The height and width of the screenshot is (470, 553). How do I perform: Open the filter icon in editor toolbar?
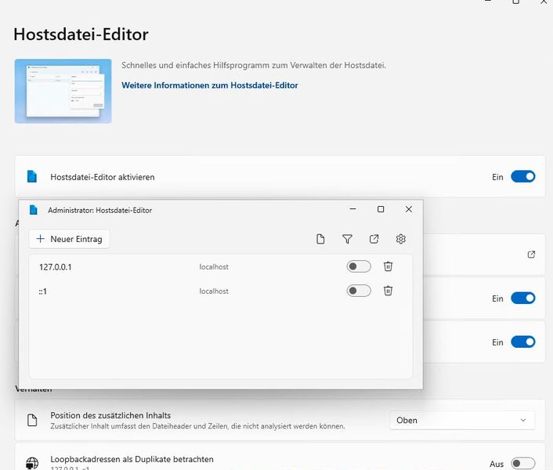(347, 239)
